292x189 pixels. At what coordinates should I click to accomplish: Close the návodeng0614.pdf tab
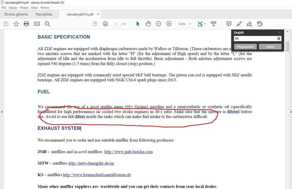point(98,14)
